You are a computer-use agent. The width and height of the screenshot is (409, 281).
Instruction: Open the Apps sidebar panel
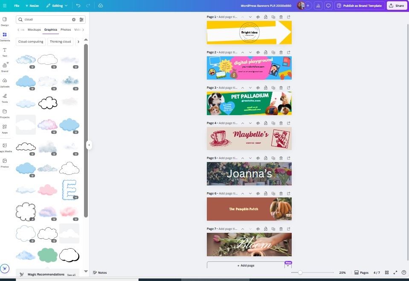click(5, 129)
